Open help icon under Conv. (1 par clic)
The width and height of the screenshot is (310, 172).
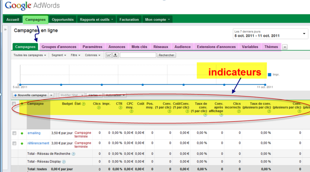point(170,111)
